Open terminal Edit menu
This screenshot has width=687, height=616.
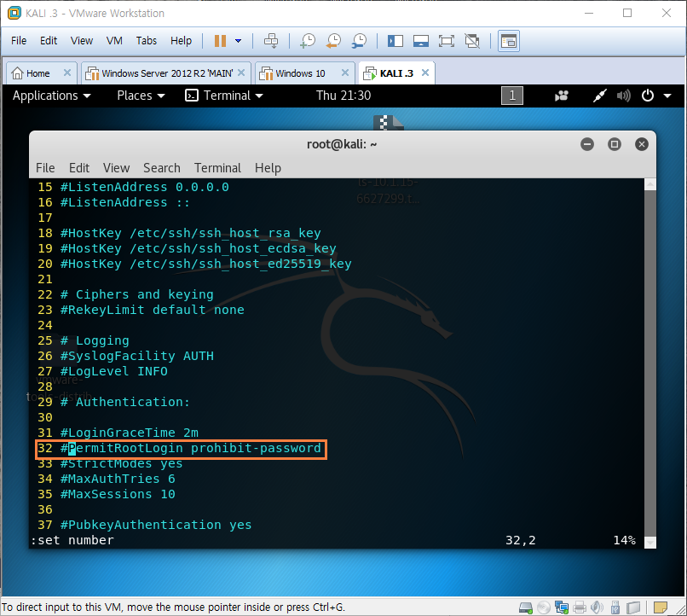[x=79, y=168]
